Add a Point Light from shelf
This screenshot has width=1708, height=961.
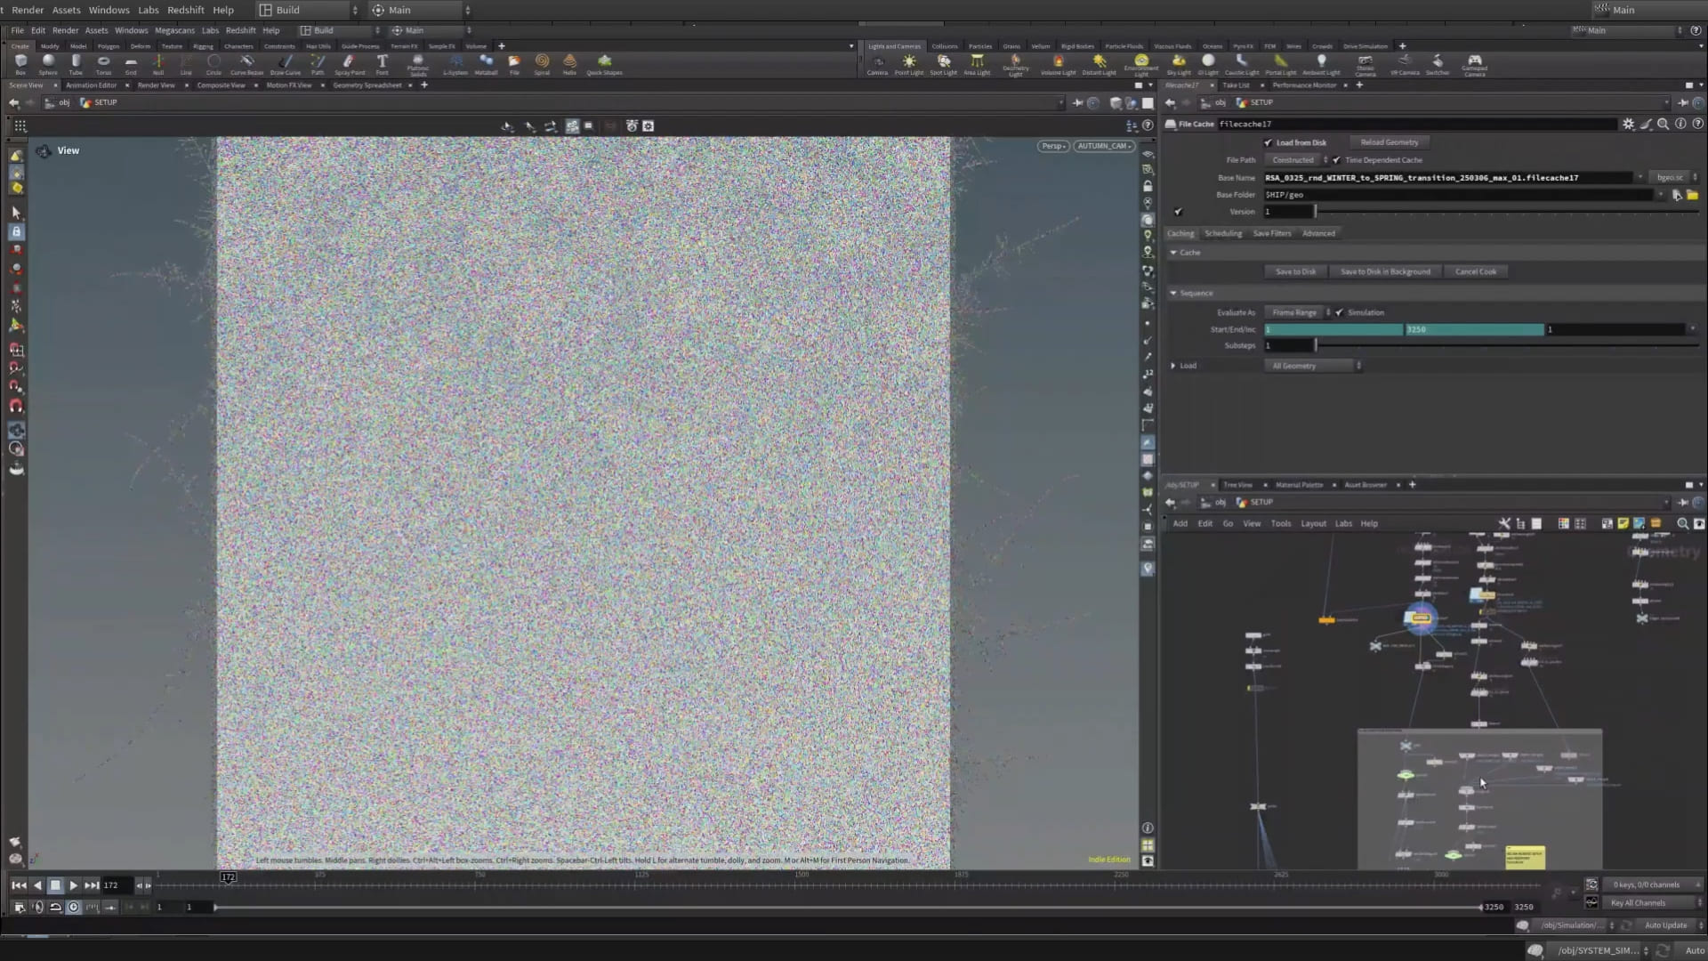point(908,62)
